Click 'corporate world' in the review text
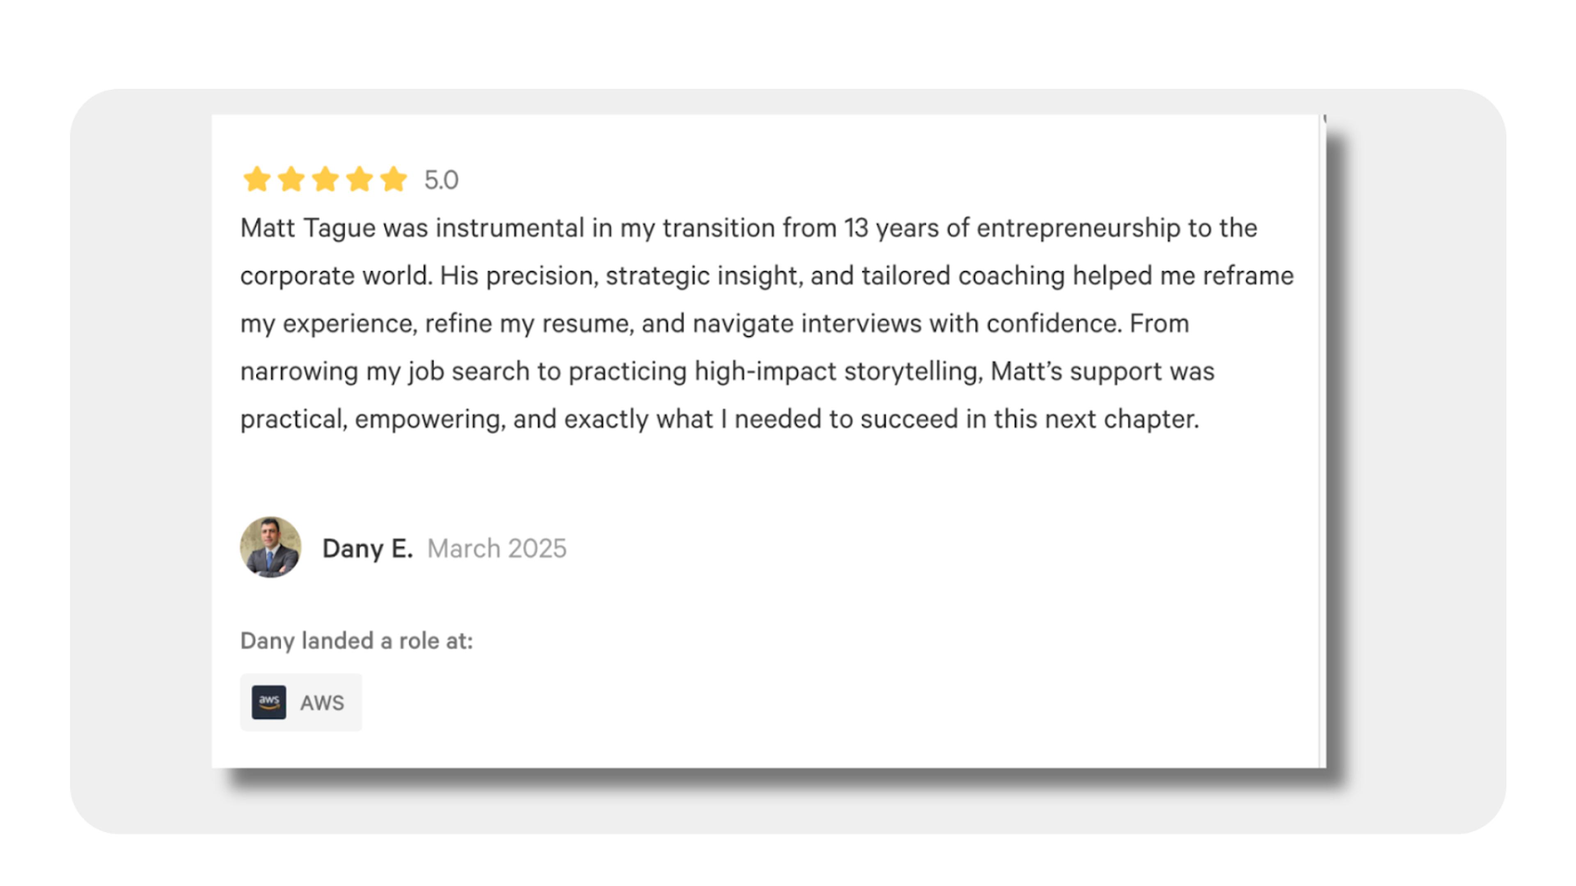Image resolution: width=1576 pixels, height=886 pixels. pyautogui.click(x=337, y=276)
